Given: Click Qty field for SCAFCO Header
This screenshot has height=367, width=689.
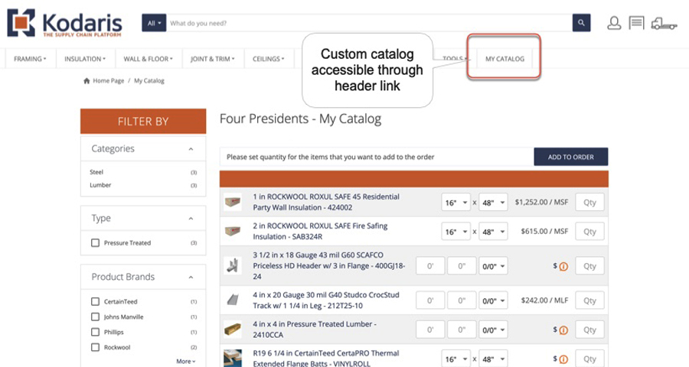Looking at the screenshot, I should (589, 266).
